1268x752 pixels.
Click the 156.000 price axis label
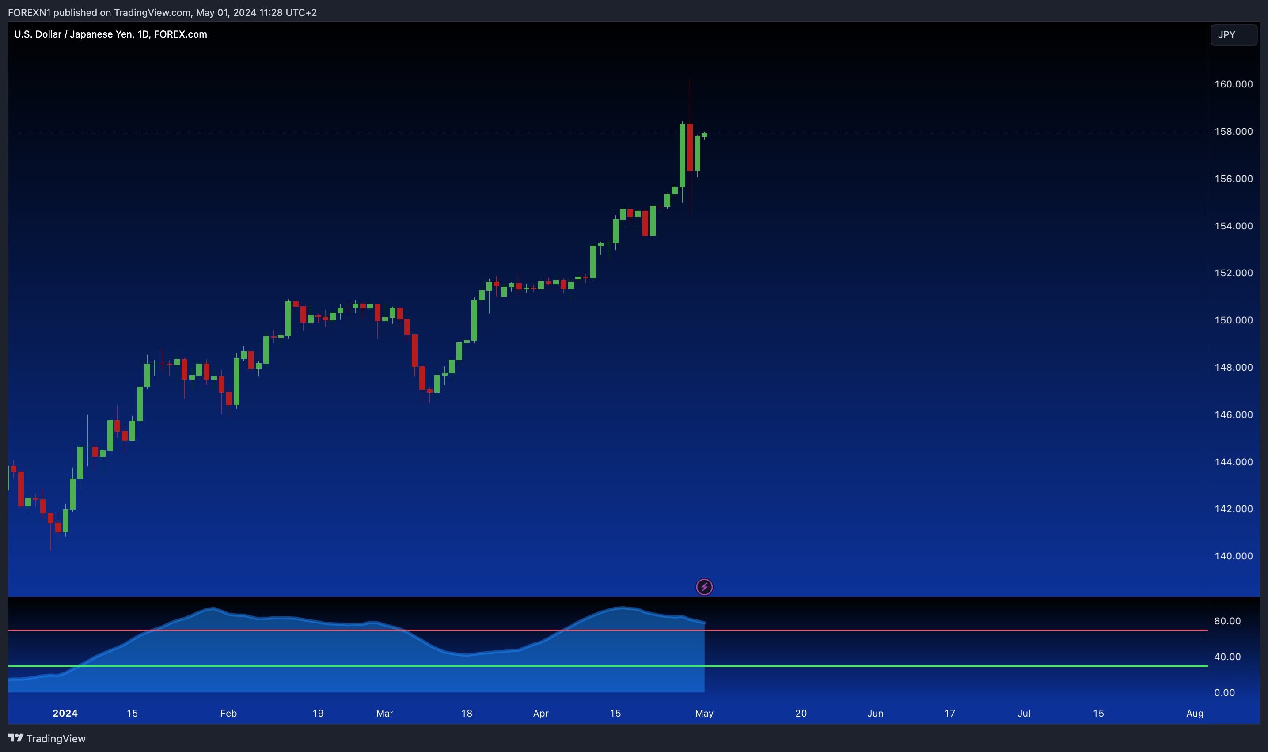(x=1234, y=179)
